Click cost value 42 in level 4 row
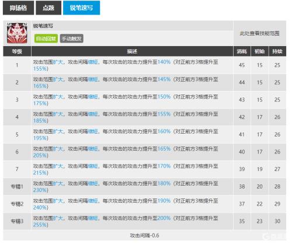This screenshot has width=299, height=244. click(x=242, y=117)
